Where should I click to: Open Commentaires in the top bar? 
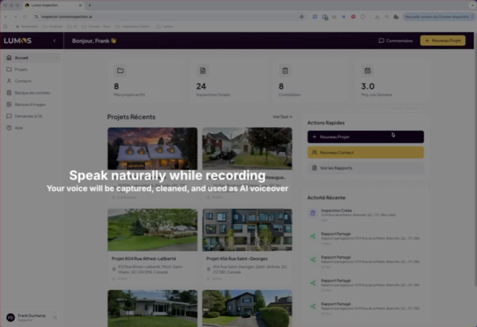[396, 41]
